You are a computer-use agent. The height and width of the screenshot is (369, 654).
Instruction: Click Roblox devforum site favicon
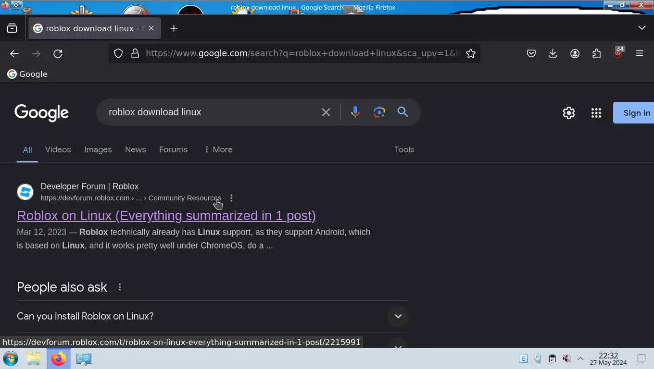tap(25, 192)
